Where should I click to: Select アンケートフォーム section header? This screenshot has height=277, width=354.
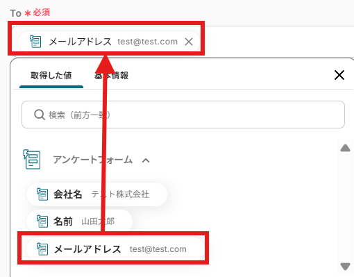tap(92, 160)
